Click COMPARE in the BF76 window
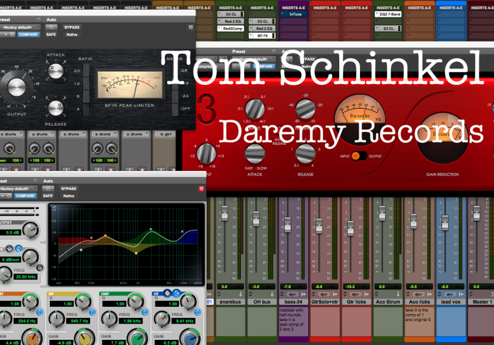The height and width of the screenshot is (345, 494). click(x=28, y=34)
